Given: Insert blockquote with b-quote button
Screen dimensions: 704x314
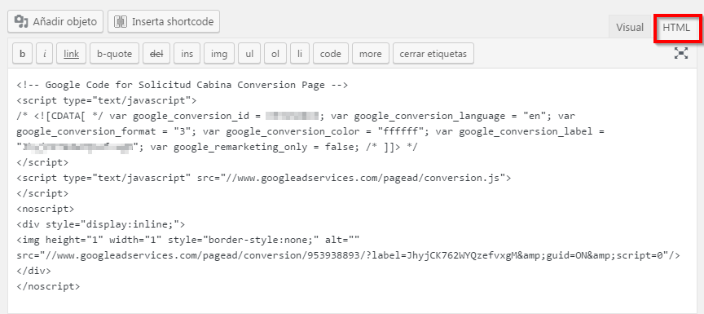Looking at the screenshot, I should pos(115,54).
